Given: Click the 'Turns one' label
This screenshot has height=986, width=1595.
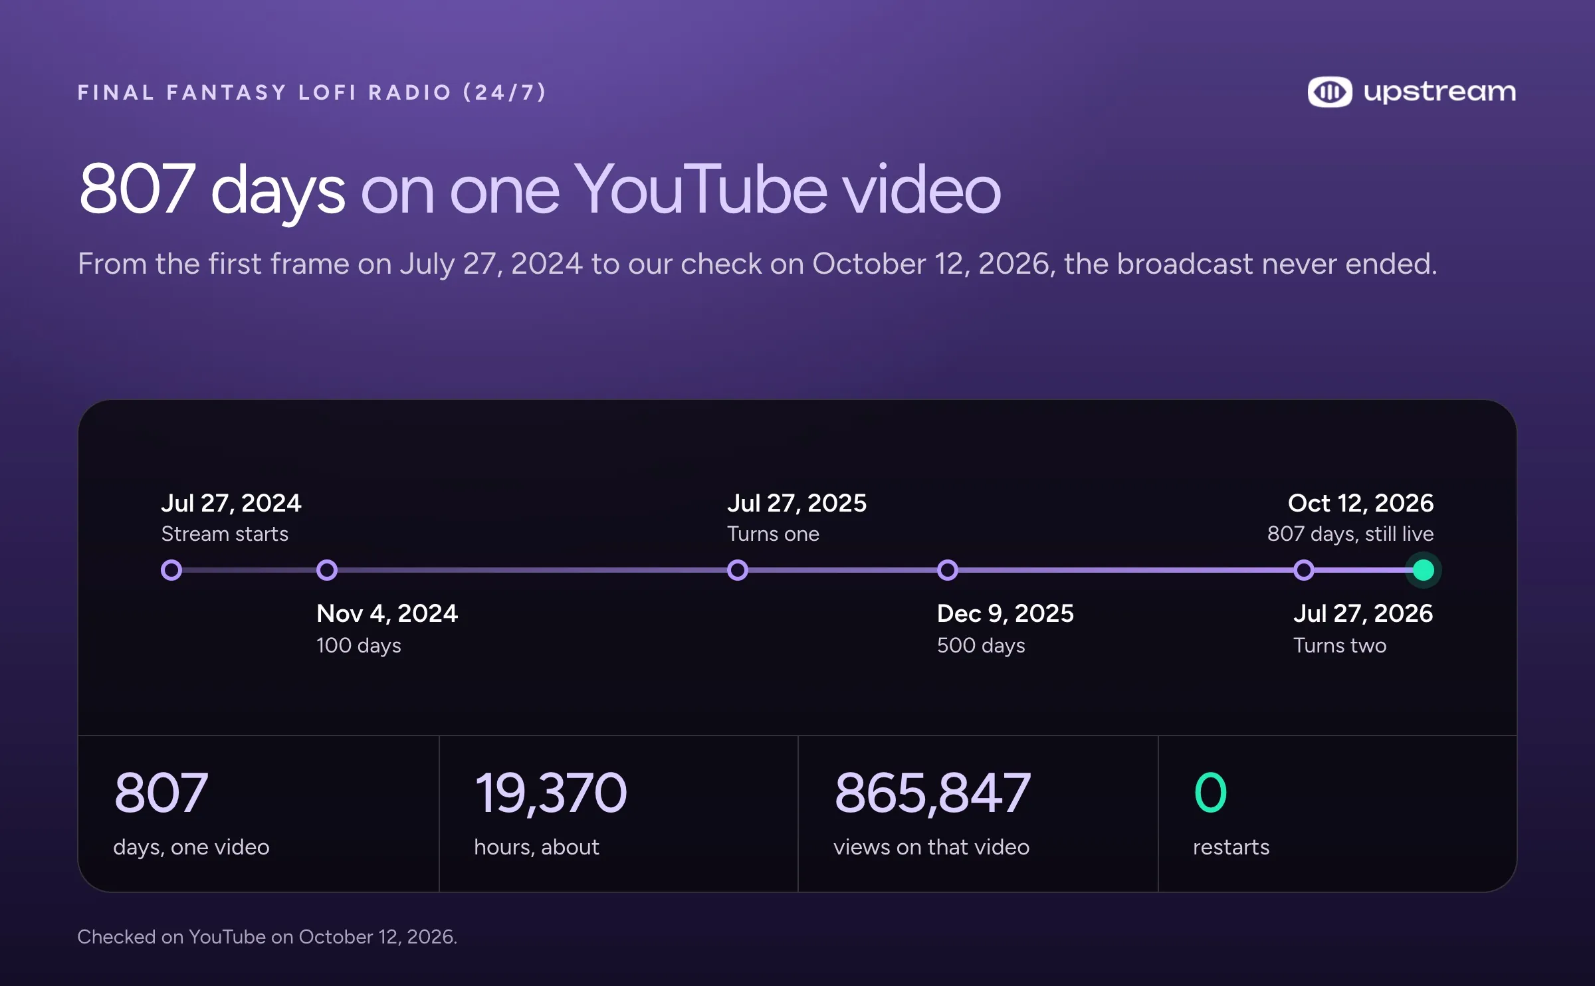Looking at the screenshot, I should click(773, 534).
